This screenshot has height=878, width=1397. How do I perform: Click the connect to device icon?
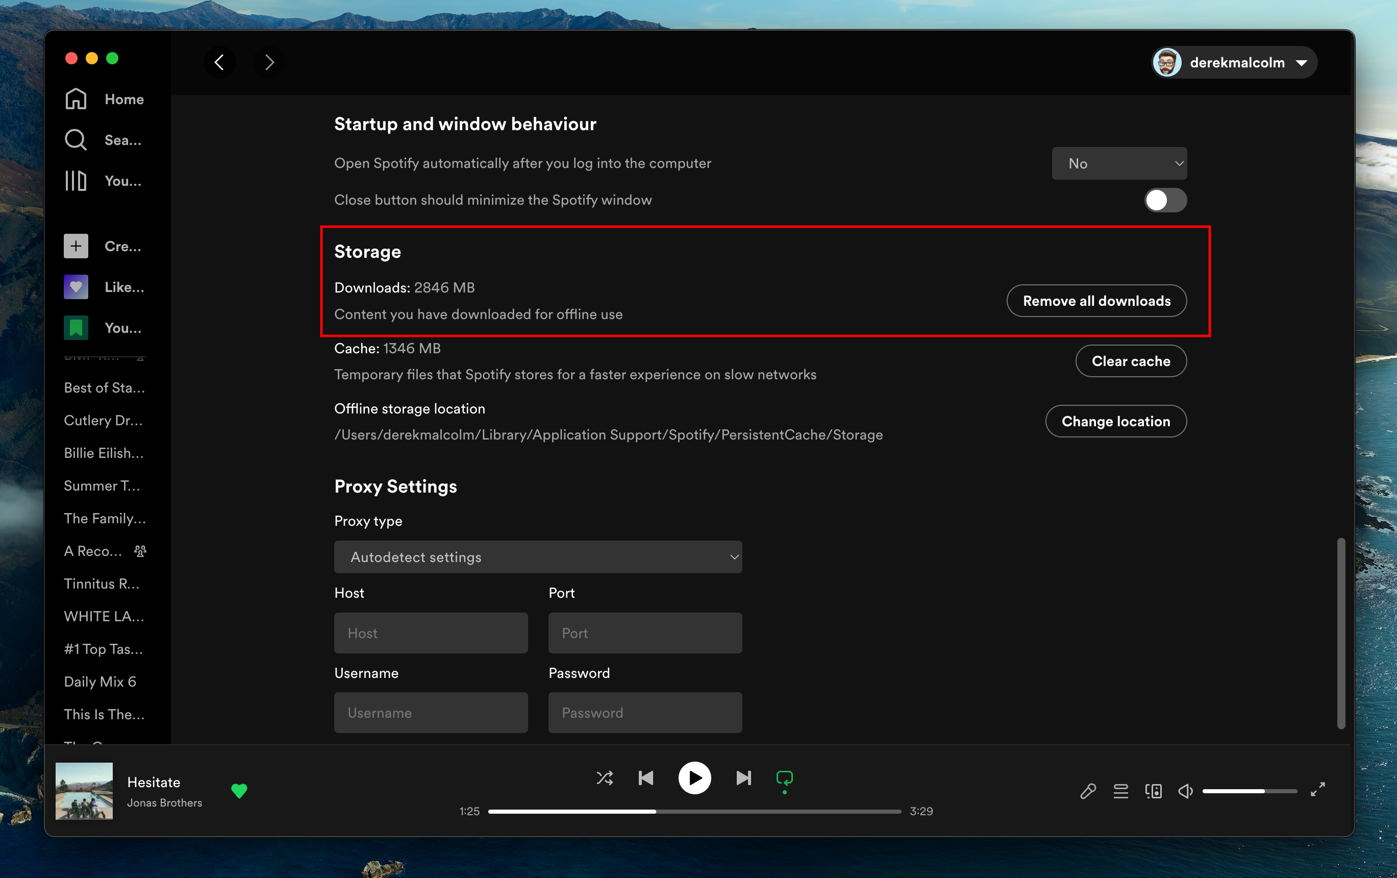[1153, 791]
